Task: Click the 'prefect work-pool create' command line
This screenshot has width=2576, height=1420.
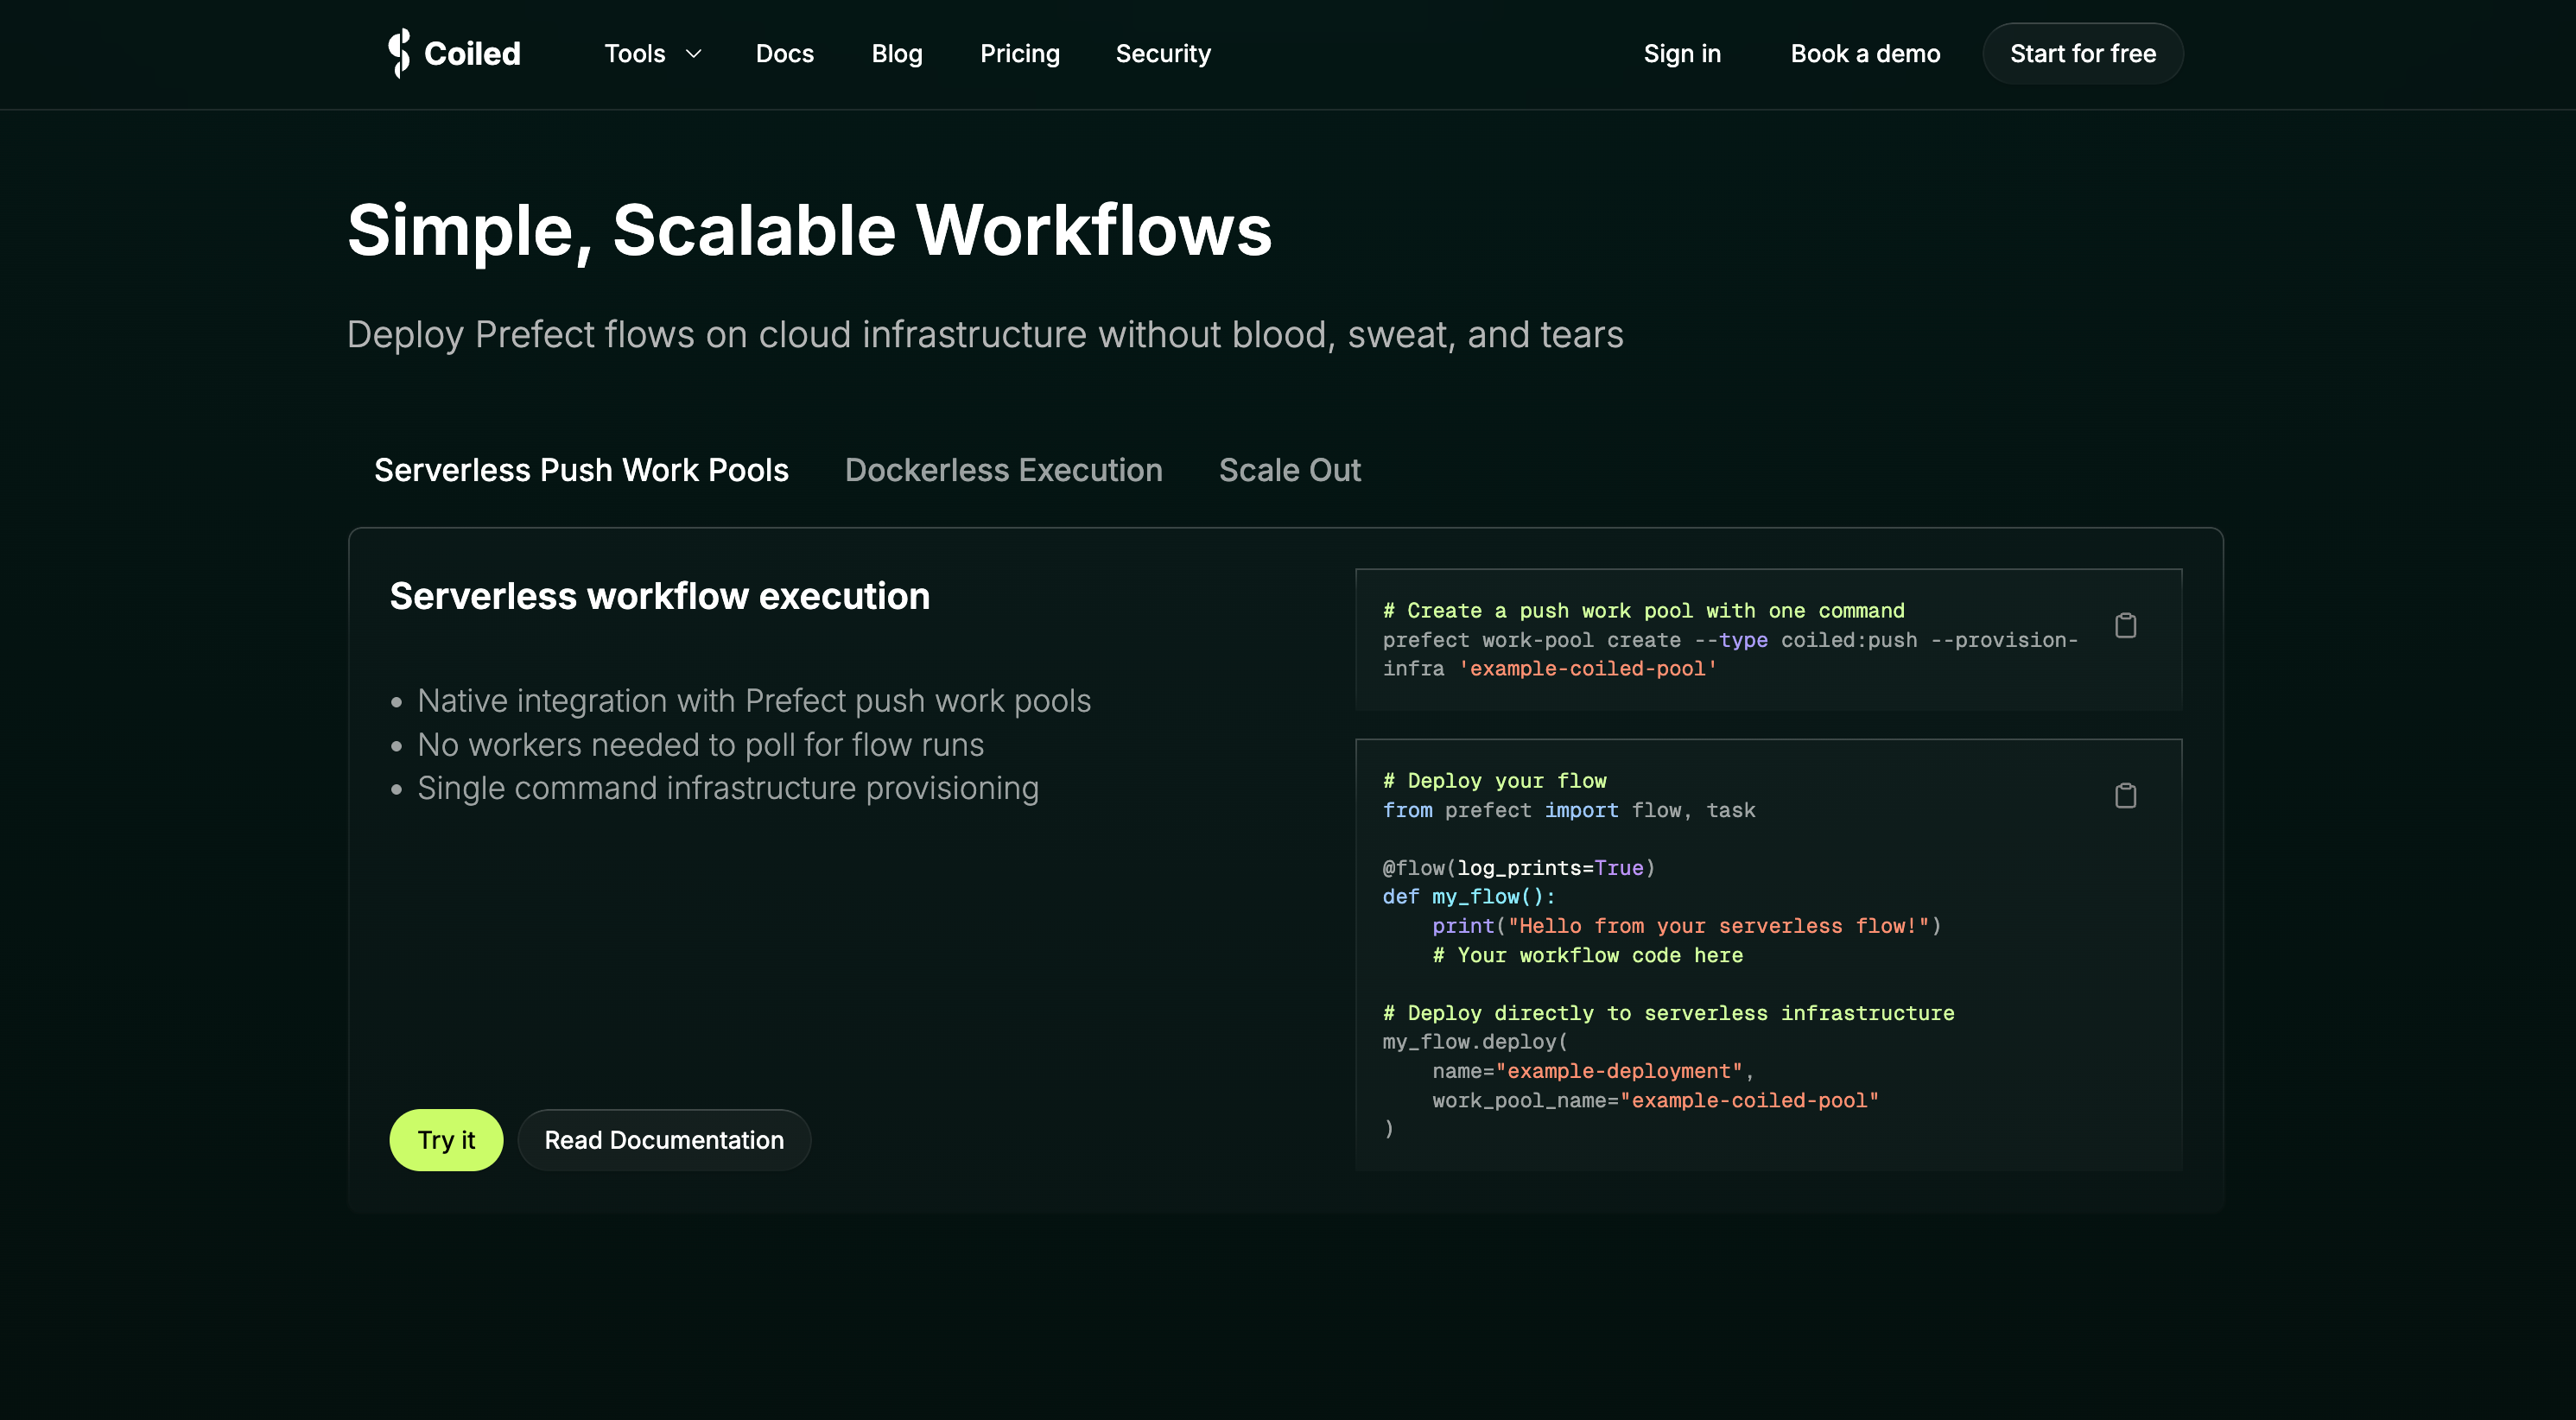Action: pos(1730,640)
